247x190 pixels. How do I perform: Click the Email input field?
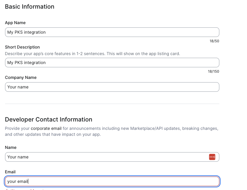pyautogui.click(x=112, y=181)
